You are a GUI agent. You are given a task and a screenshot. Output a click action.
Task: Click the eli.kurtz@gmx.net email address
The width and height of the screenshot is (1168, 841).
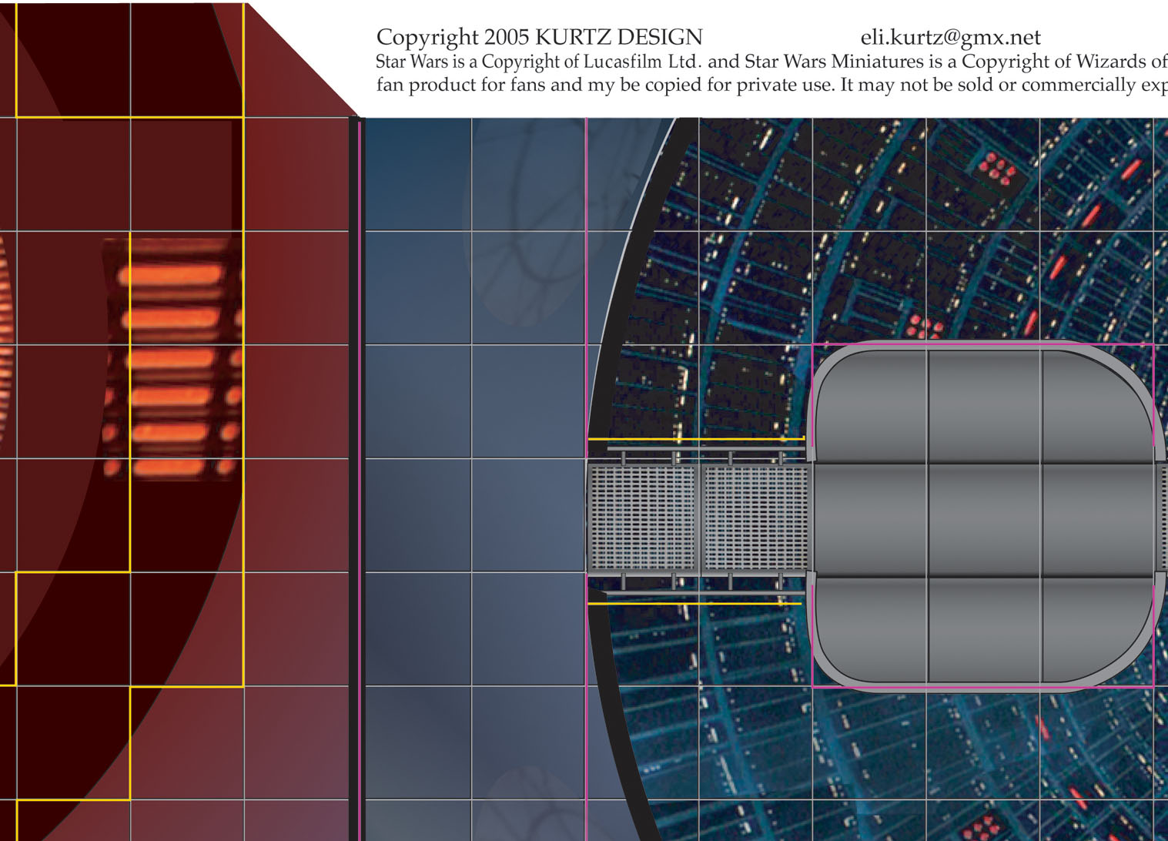point(950,37)
